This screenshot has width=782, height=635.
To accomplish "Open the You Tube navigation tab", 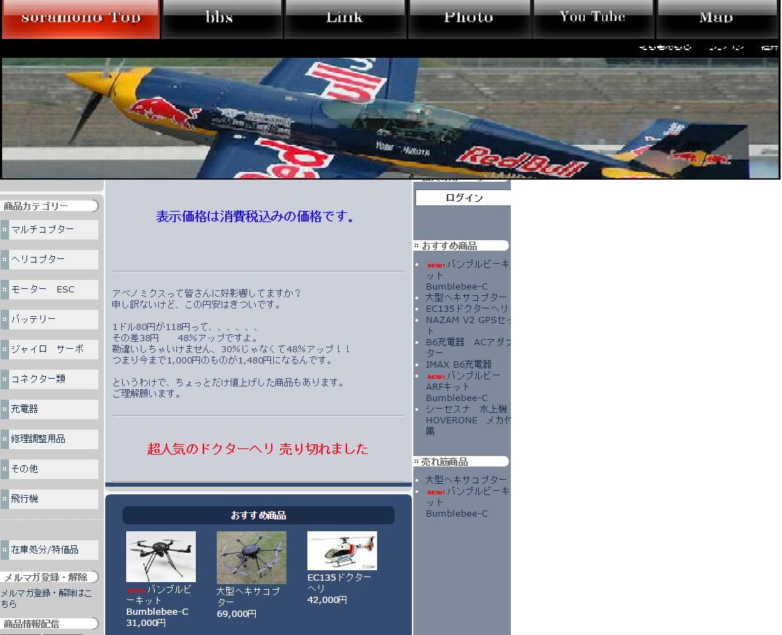I will point(593,18).
